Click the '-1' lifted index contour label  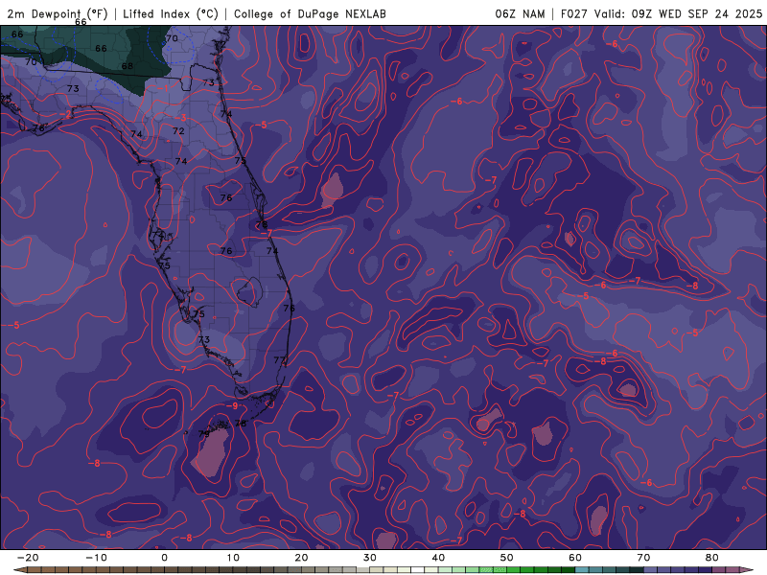click(x=163, y=88)
